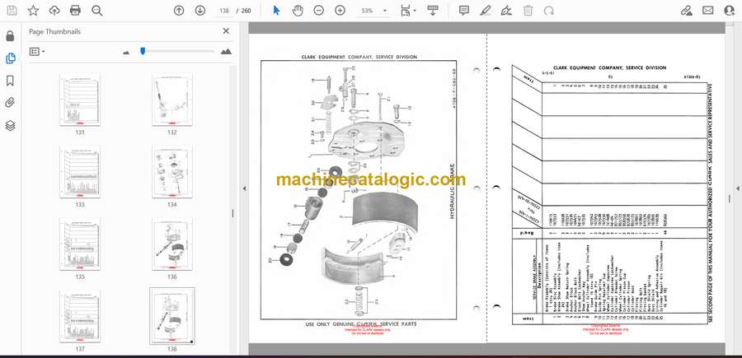The image size is (742, 358).
Task: Select page 133 thumbnail
Action: tap(80, 172)
